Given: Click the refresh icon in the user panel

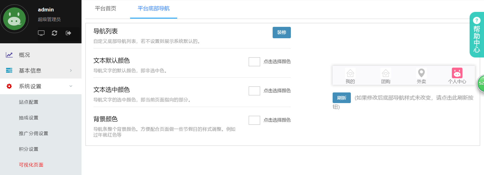Looking at the screenshot, I should (54, 33).
